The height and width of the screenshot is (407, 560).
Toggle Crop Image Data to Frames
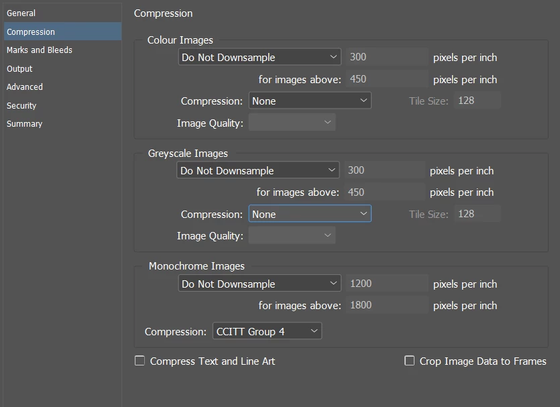[410, 361]
